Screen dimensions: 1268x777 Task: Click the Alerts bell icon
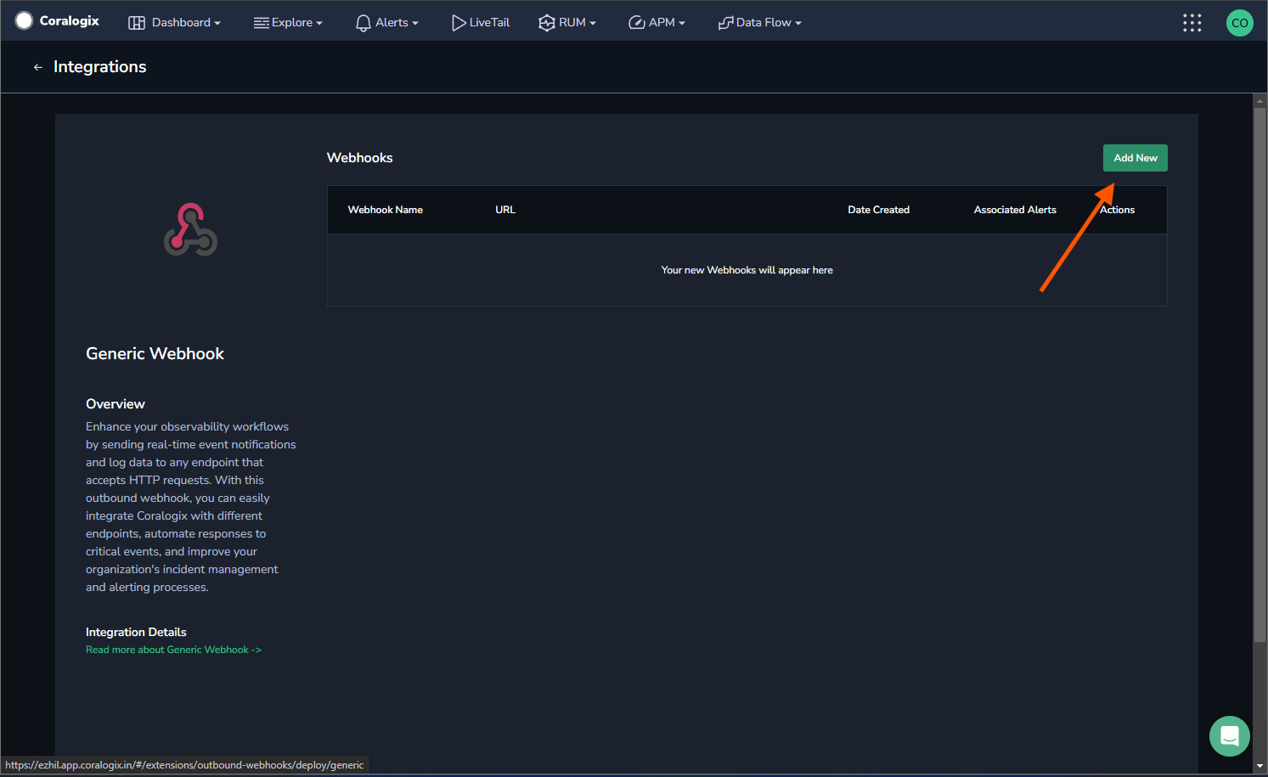point(363,23)
